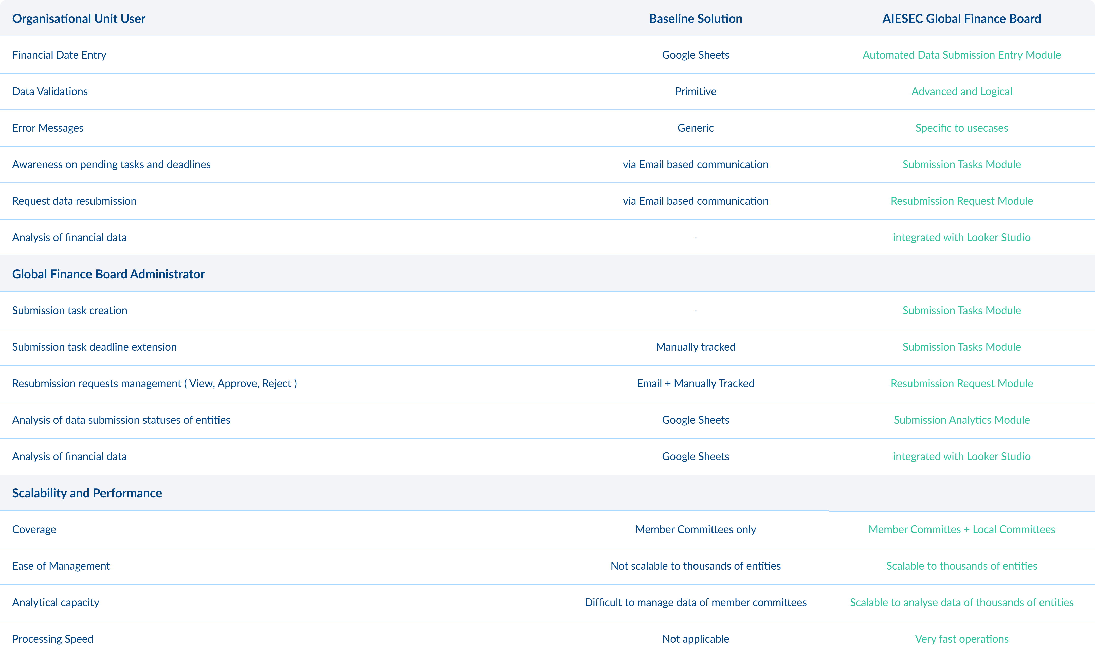This screenshot has height=657, width=1095.
Task: Click "Automated Data Submission Entry Module"
Action: pos(961,55)
